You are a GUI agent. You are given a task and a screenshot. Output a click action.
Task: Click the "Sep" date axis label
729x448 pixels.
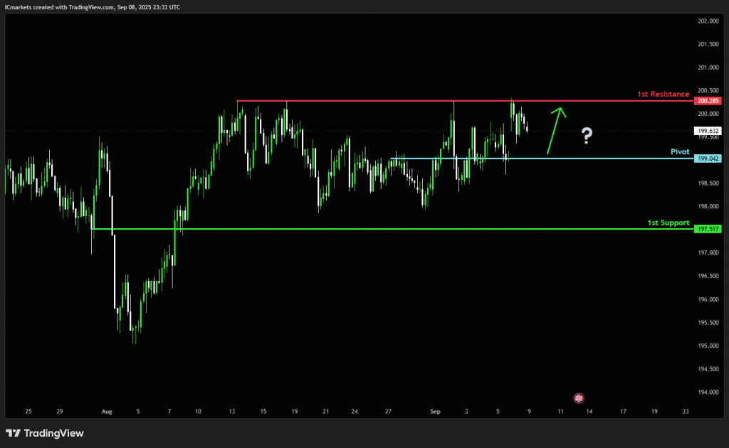pyautogui.click(x=435, y=411)
